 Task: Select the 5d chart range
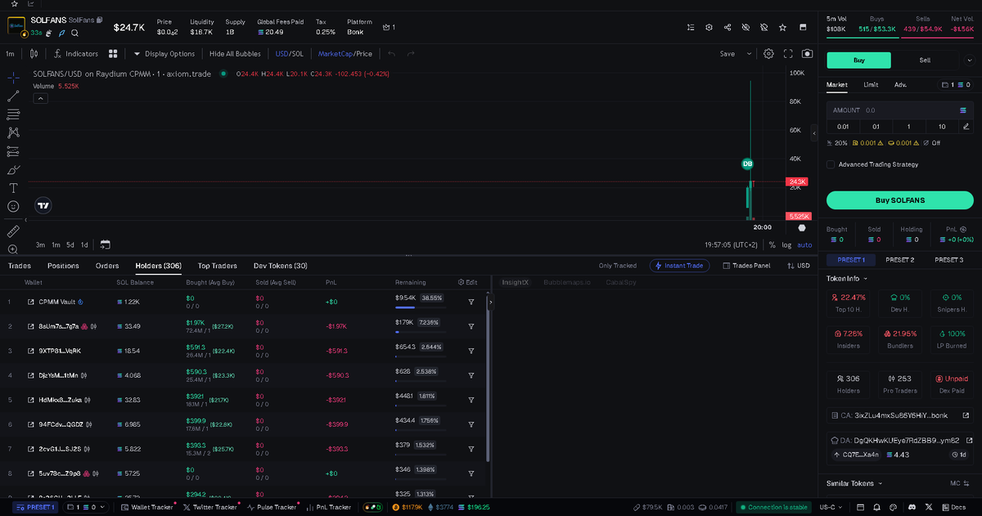[70, 245]
